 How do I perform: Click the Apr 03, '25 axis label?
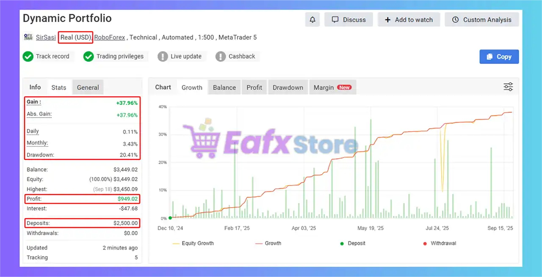coord(304,228)
